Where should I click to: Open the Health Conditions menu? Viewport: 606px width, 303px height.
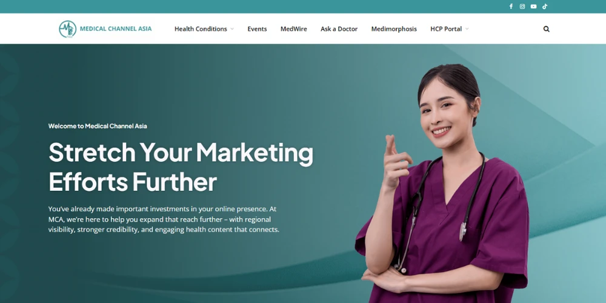(x=201, y=29)
